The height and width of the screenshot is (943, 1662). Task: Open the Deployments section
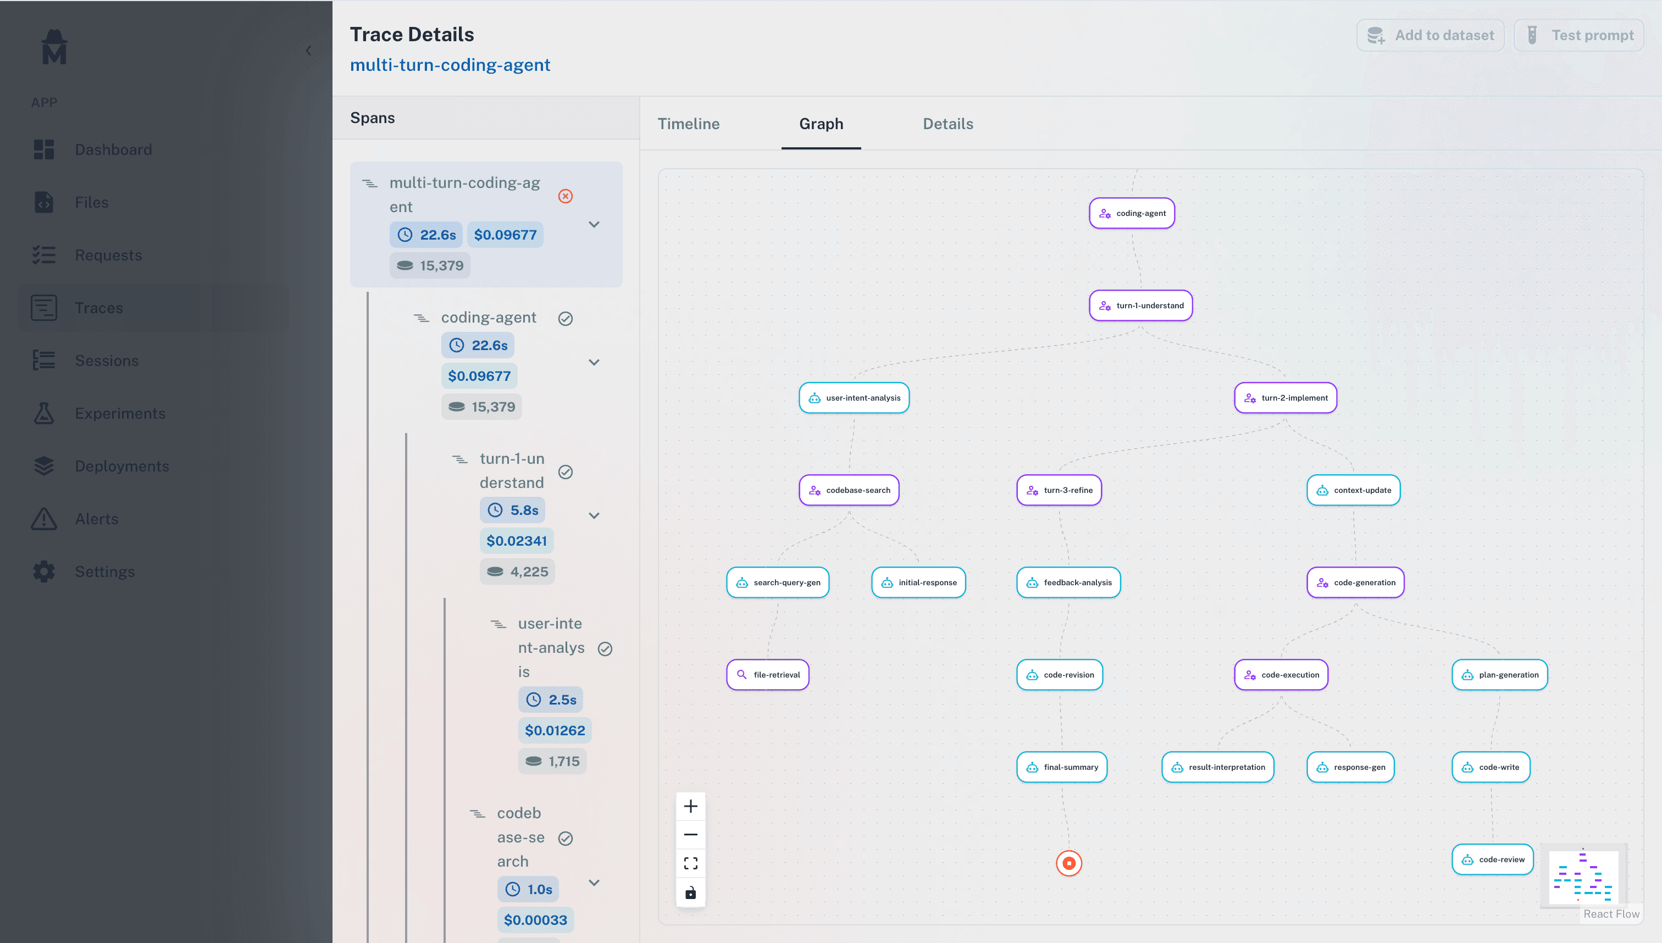[x=122, y=465]
